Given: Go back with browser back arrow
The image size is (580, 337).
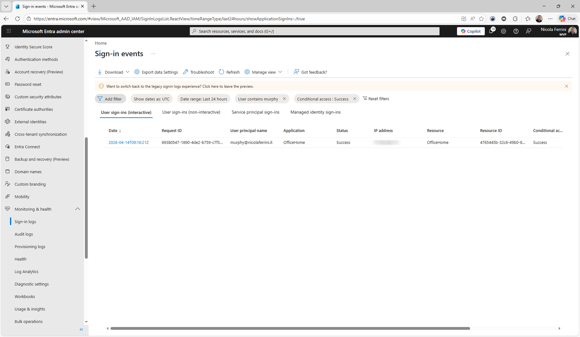Looking at the screenshot, I should [x=6, y=19].
